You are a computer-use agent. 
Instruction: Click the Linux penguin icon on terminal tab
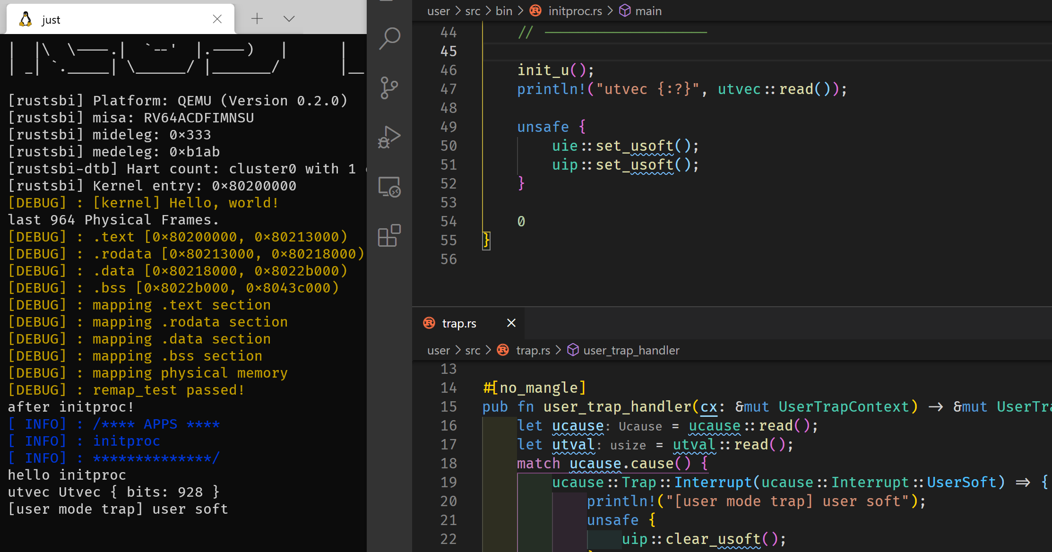(26, 19)
